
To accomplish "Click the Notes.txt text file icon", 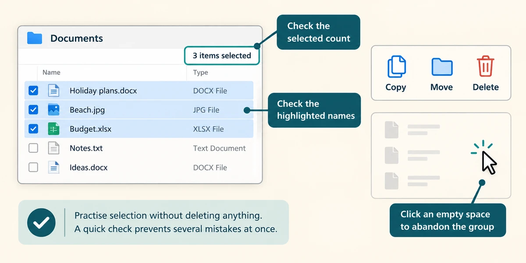I will 53,148.
